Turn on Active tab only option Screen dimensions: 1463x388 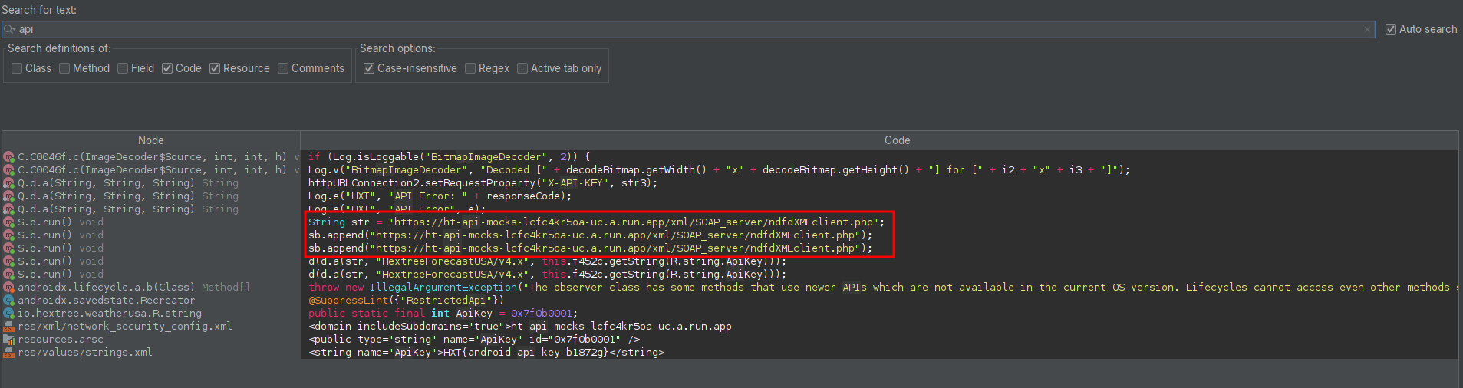click(522, 68)
